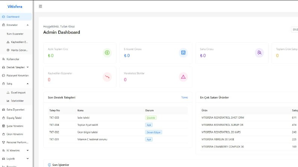Click the Sipariş Talebi bag icon
Screen dimensions: 298x167
pos(3,118)
